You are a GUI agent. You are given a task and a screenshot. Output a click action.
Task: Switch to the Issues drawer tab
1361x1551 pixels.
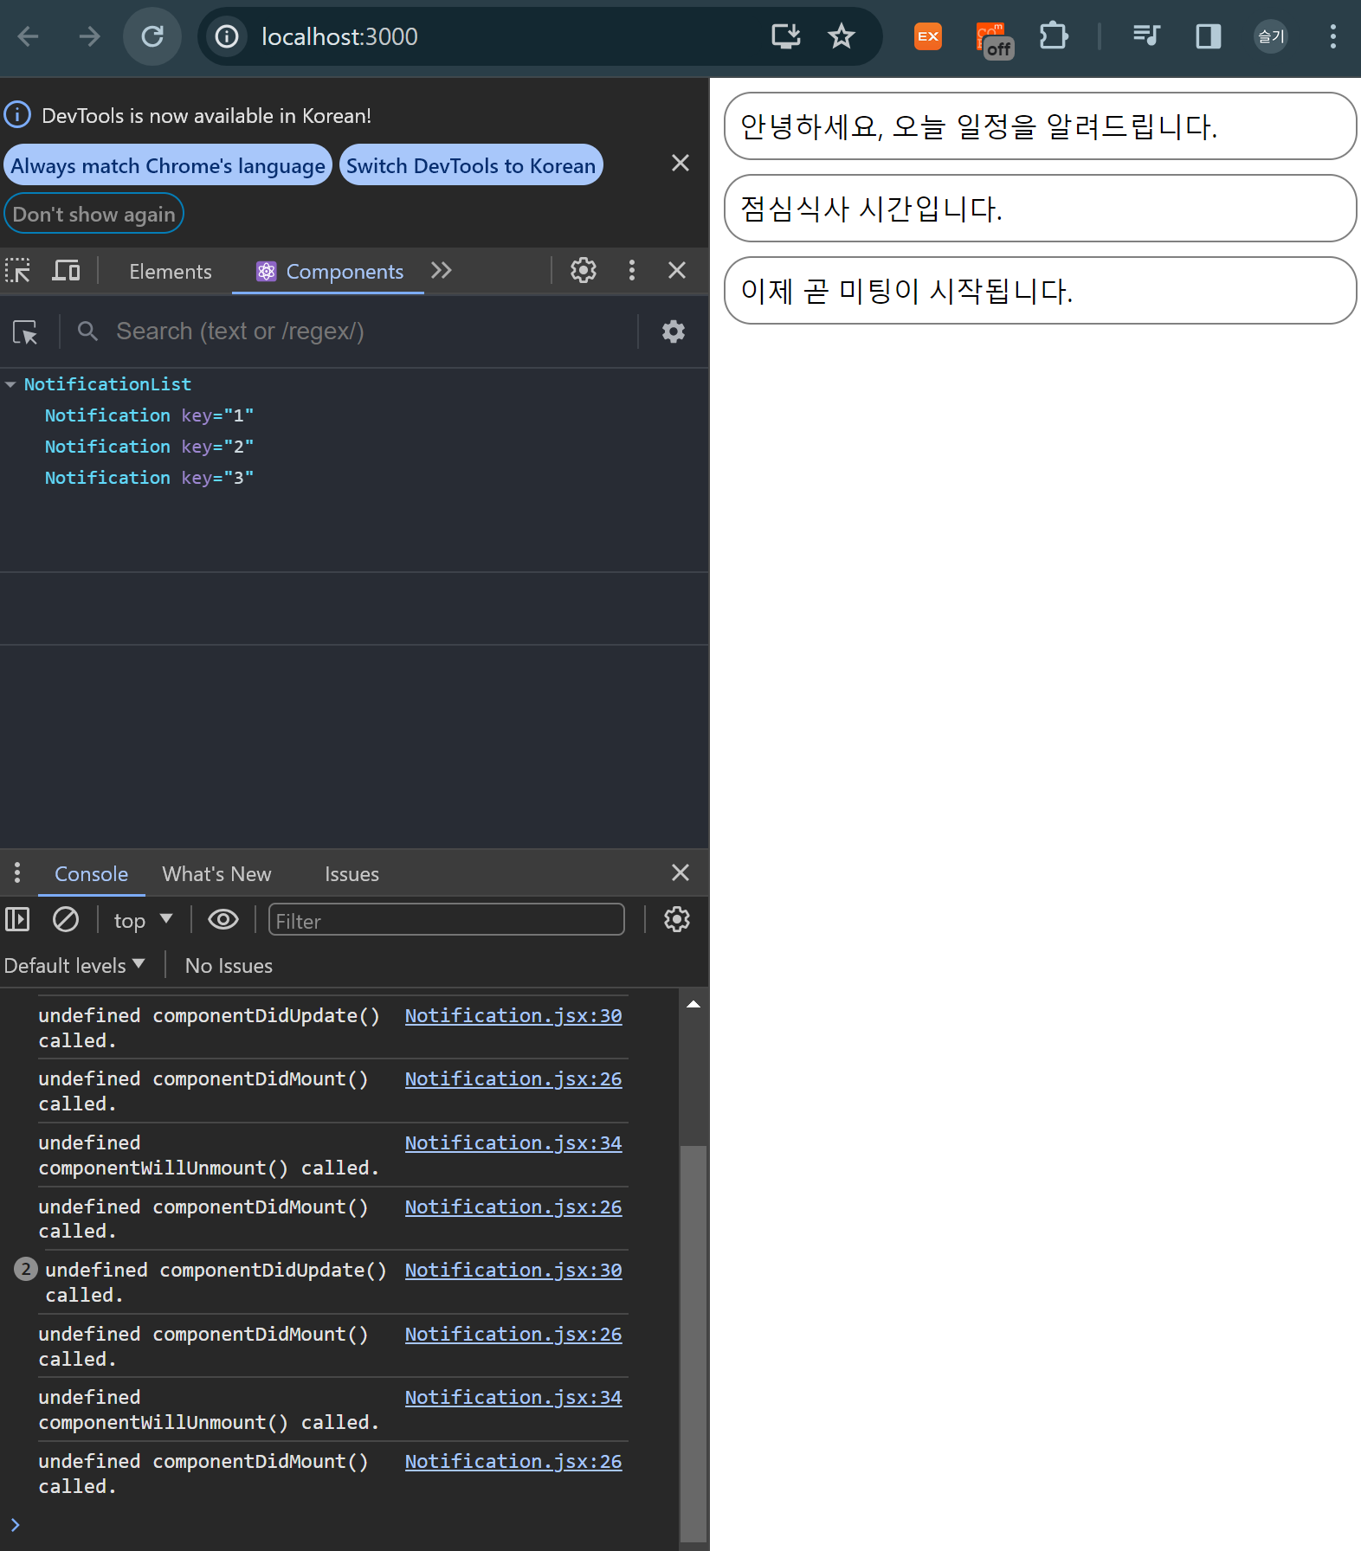click(x=352, y=874)
